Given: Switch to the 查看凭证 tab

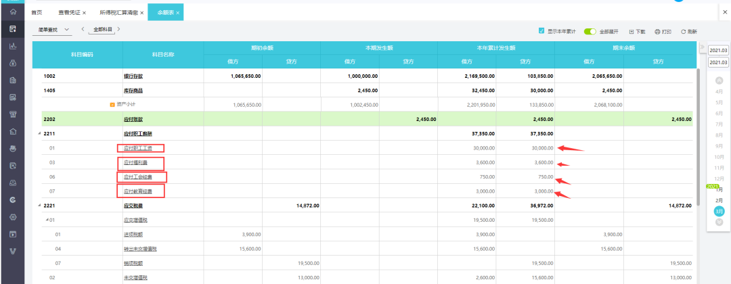Looking at the screenshot, I should (68, 13).
